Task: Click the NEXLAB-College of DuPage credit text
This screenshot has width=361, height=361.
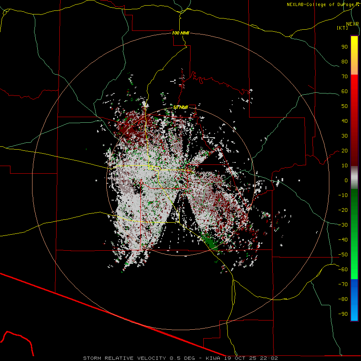Action: tap(321, 4)
